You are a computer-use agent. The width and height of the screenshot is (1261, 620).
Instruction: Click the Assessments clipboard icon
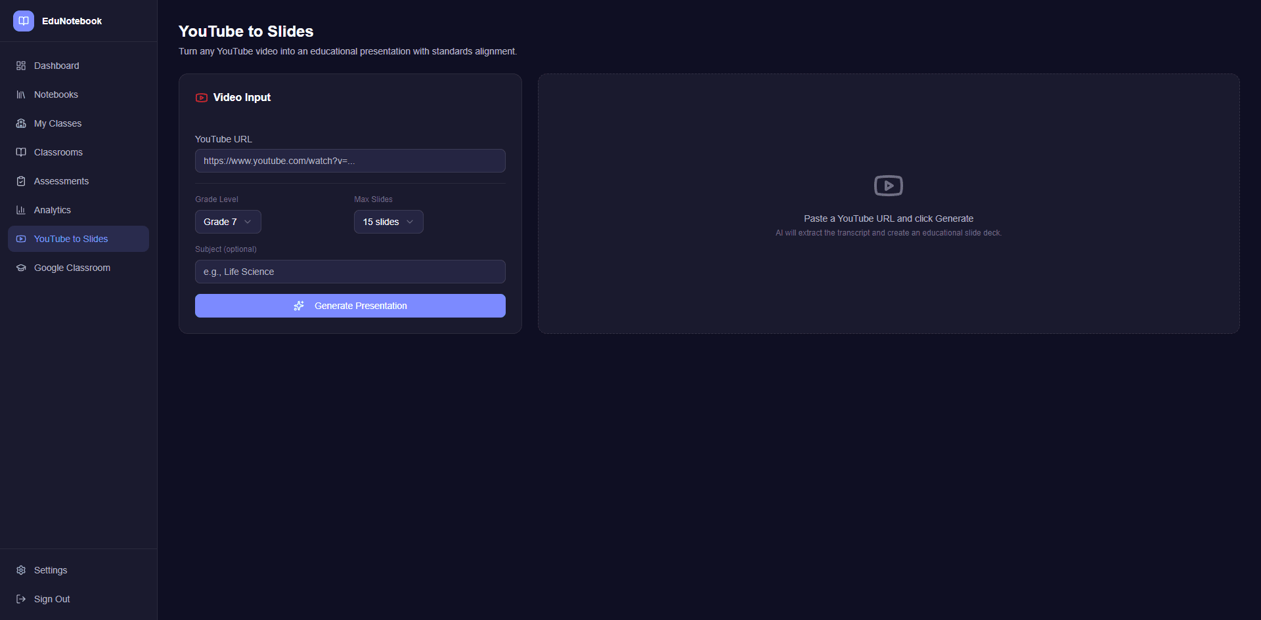pyautogui.click(x=20, y=181)
